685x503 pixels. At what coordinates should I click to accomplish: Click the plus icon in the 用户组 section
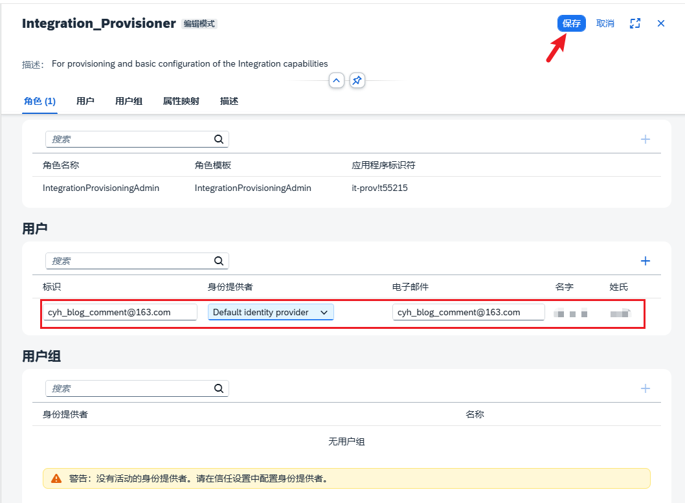[x=645, y=388]
